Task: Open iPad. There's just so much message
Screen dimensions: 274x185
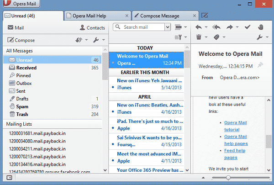Action: click(x=147, y=125)
